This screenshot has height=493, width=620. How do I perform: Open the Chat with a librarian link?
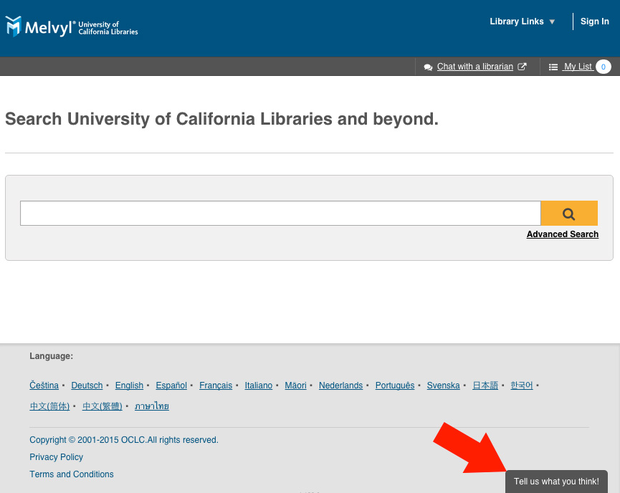click(x=474, y=67)
